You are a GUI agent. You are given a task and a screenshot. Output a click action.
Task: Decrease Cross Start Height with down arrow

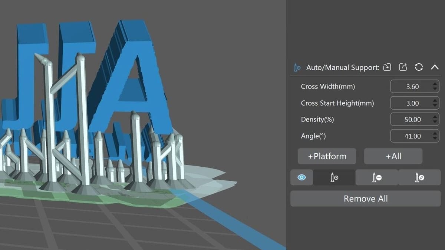point(435,106)
